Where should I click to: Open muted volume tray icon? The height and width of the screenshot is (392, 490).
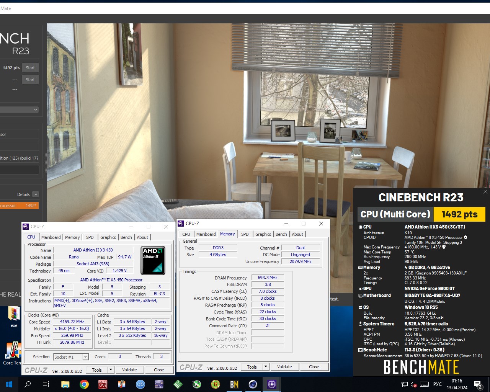414,384
